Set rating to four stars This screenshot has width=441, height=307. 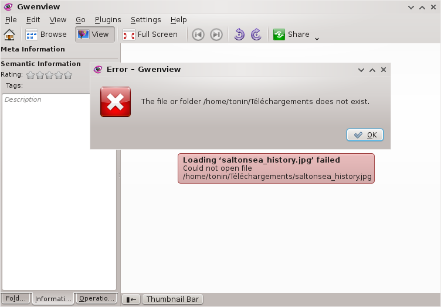(59, 75)
